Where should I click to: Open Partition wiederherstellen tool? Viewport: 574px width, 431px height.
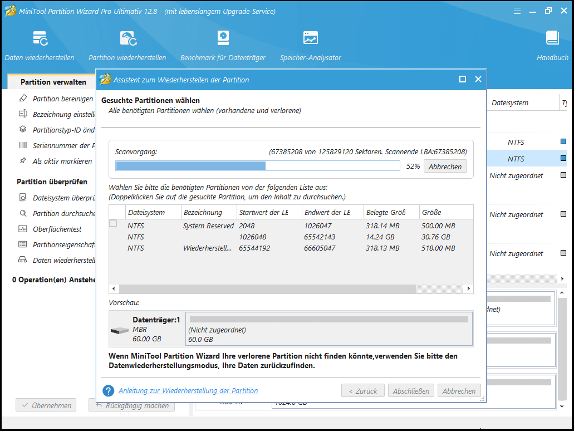(127, 46)
